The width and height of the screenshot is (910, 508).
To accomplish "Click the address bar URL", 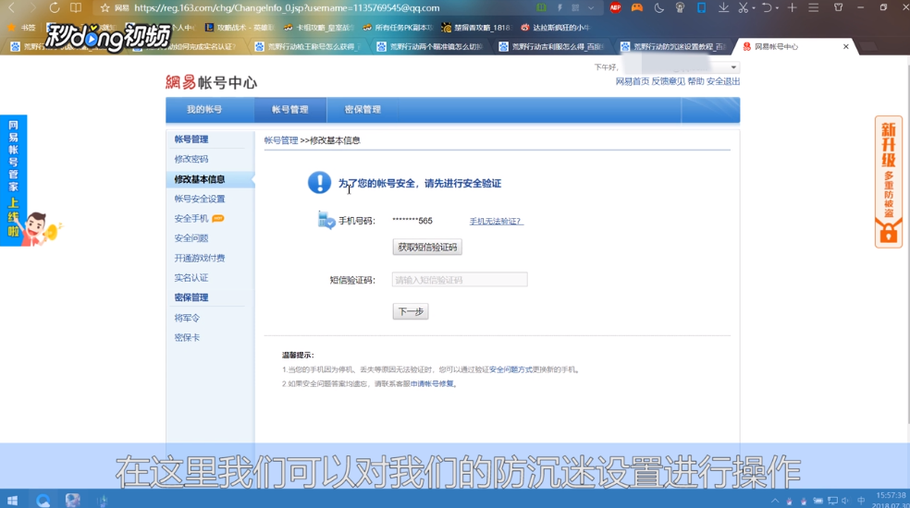I will (x=287, y=7).
